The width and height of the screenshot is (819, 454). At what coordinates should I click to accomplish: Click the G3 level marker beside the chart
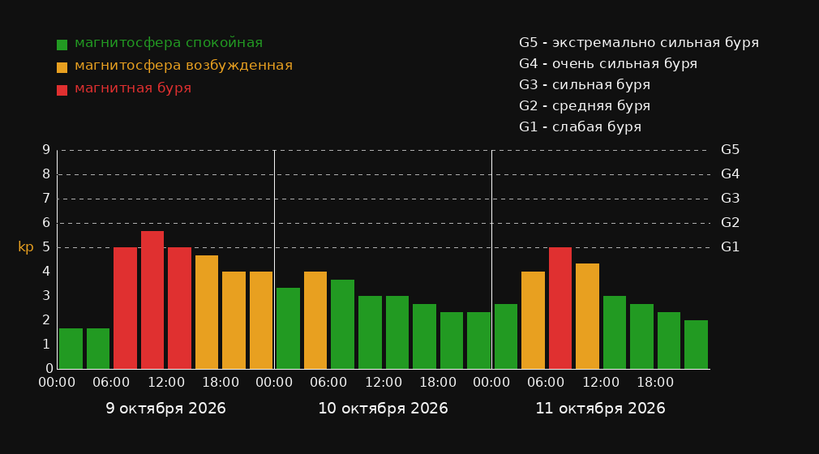[x=730, y=199]
